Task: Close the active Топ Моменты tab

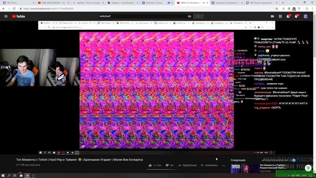Action: [207, 3]
